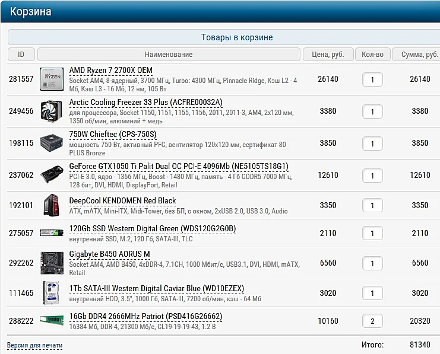Open the WD Caviar Blue HDD thumbnail
Viewport: 440px width, 354px height.
pyautogui.click(x=52, y=292)
